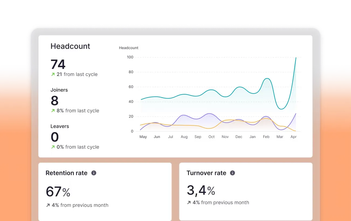Click the 100 gridline label on chart
351x221 pixels.
(x=130, y=57)
